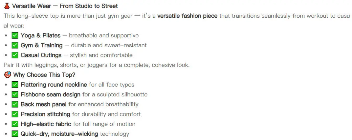Click the green check beside Fishbone seam design

[15, 94]
